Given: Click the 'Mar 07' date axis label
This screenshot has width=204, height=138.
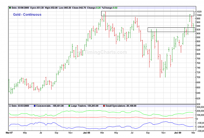Looking at the screenshot, I should coord(9,133).
